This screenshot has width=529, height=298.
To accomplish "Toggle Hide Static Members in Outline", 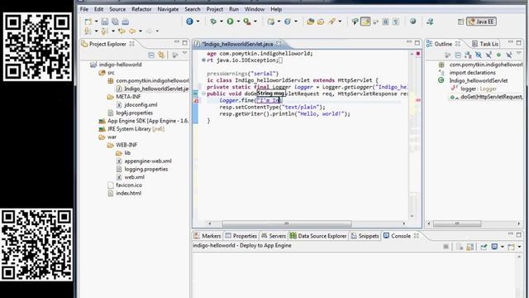I will click(488, 55).
